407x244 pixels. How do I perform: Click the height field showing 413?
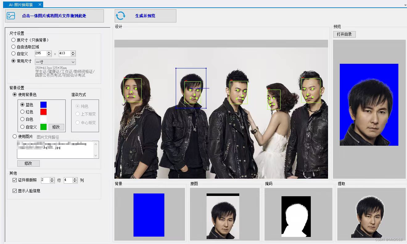tap(65, 54)
